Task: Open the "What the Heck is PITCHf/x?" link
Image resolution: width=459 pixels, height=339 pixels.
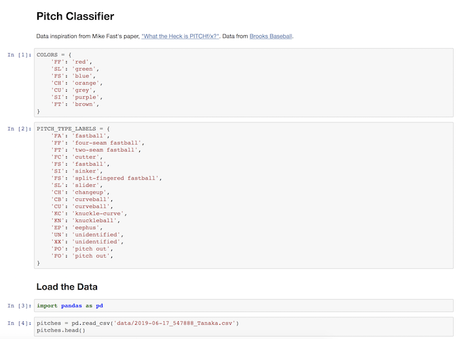Action: coord(180,36)
